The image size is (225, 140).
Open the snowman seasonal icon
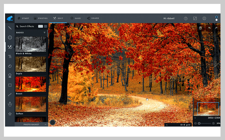point(10,104)
